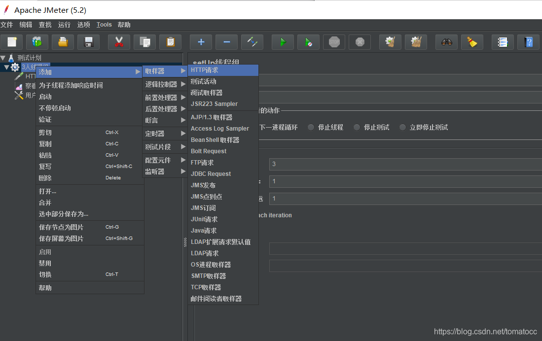Start the test with green play icon

tap(283, 42)
